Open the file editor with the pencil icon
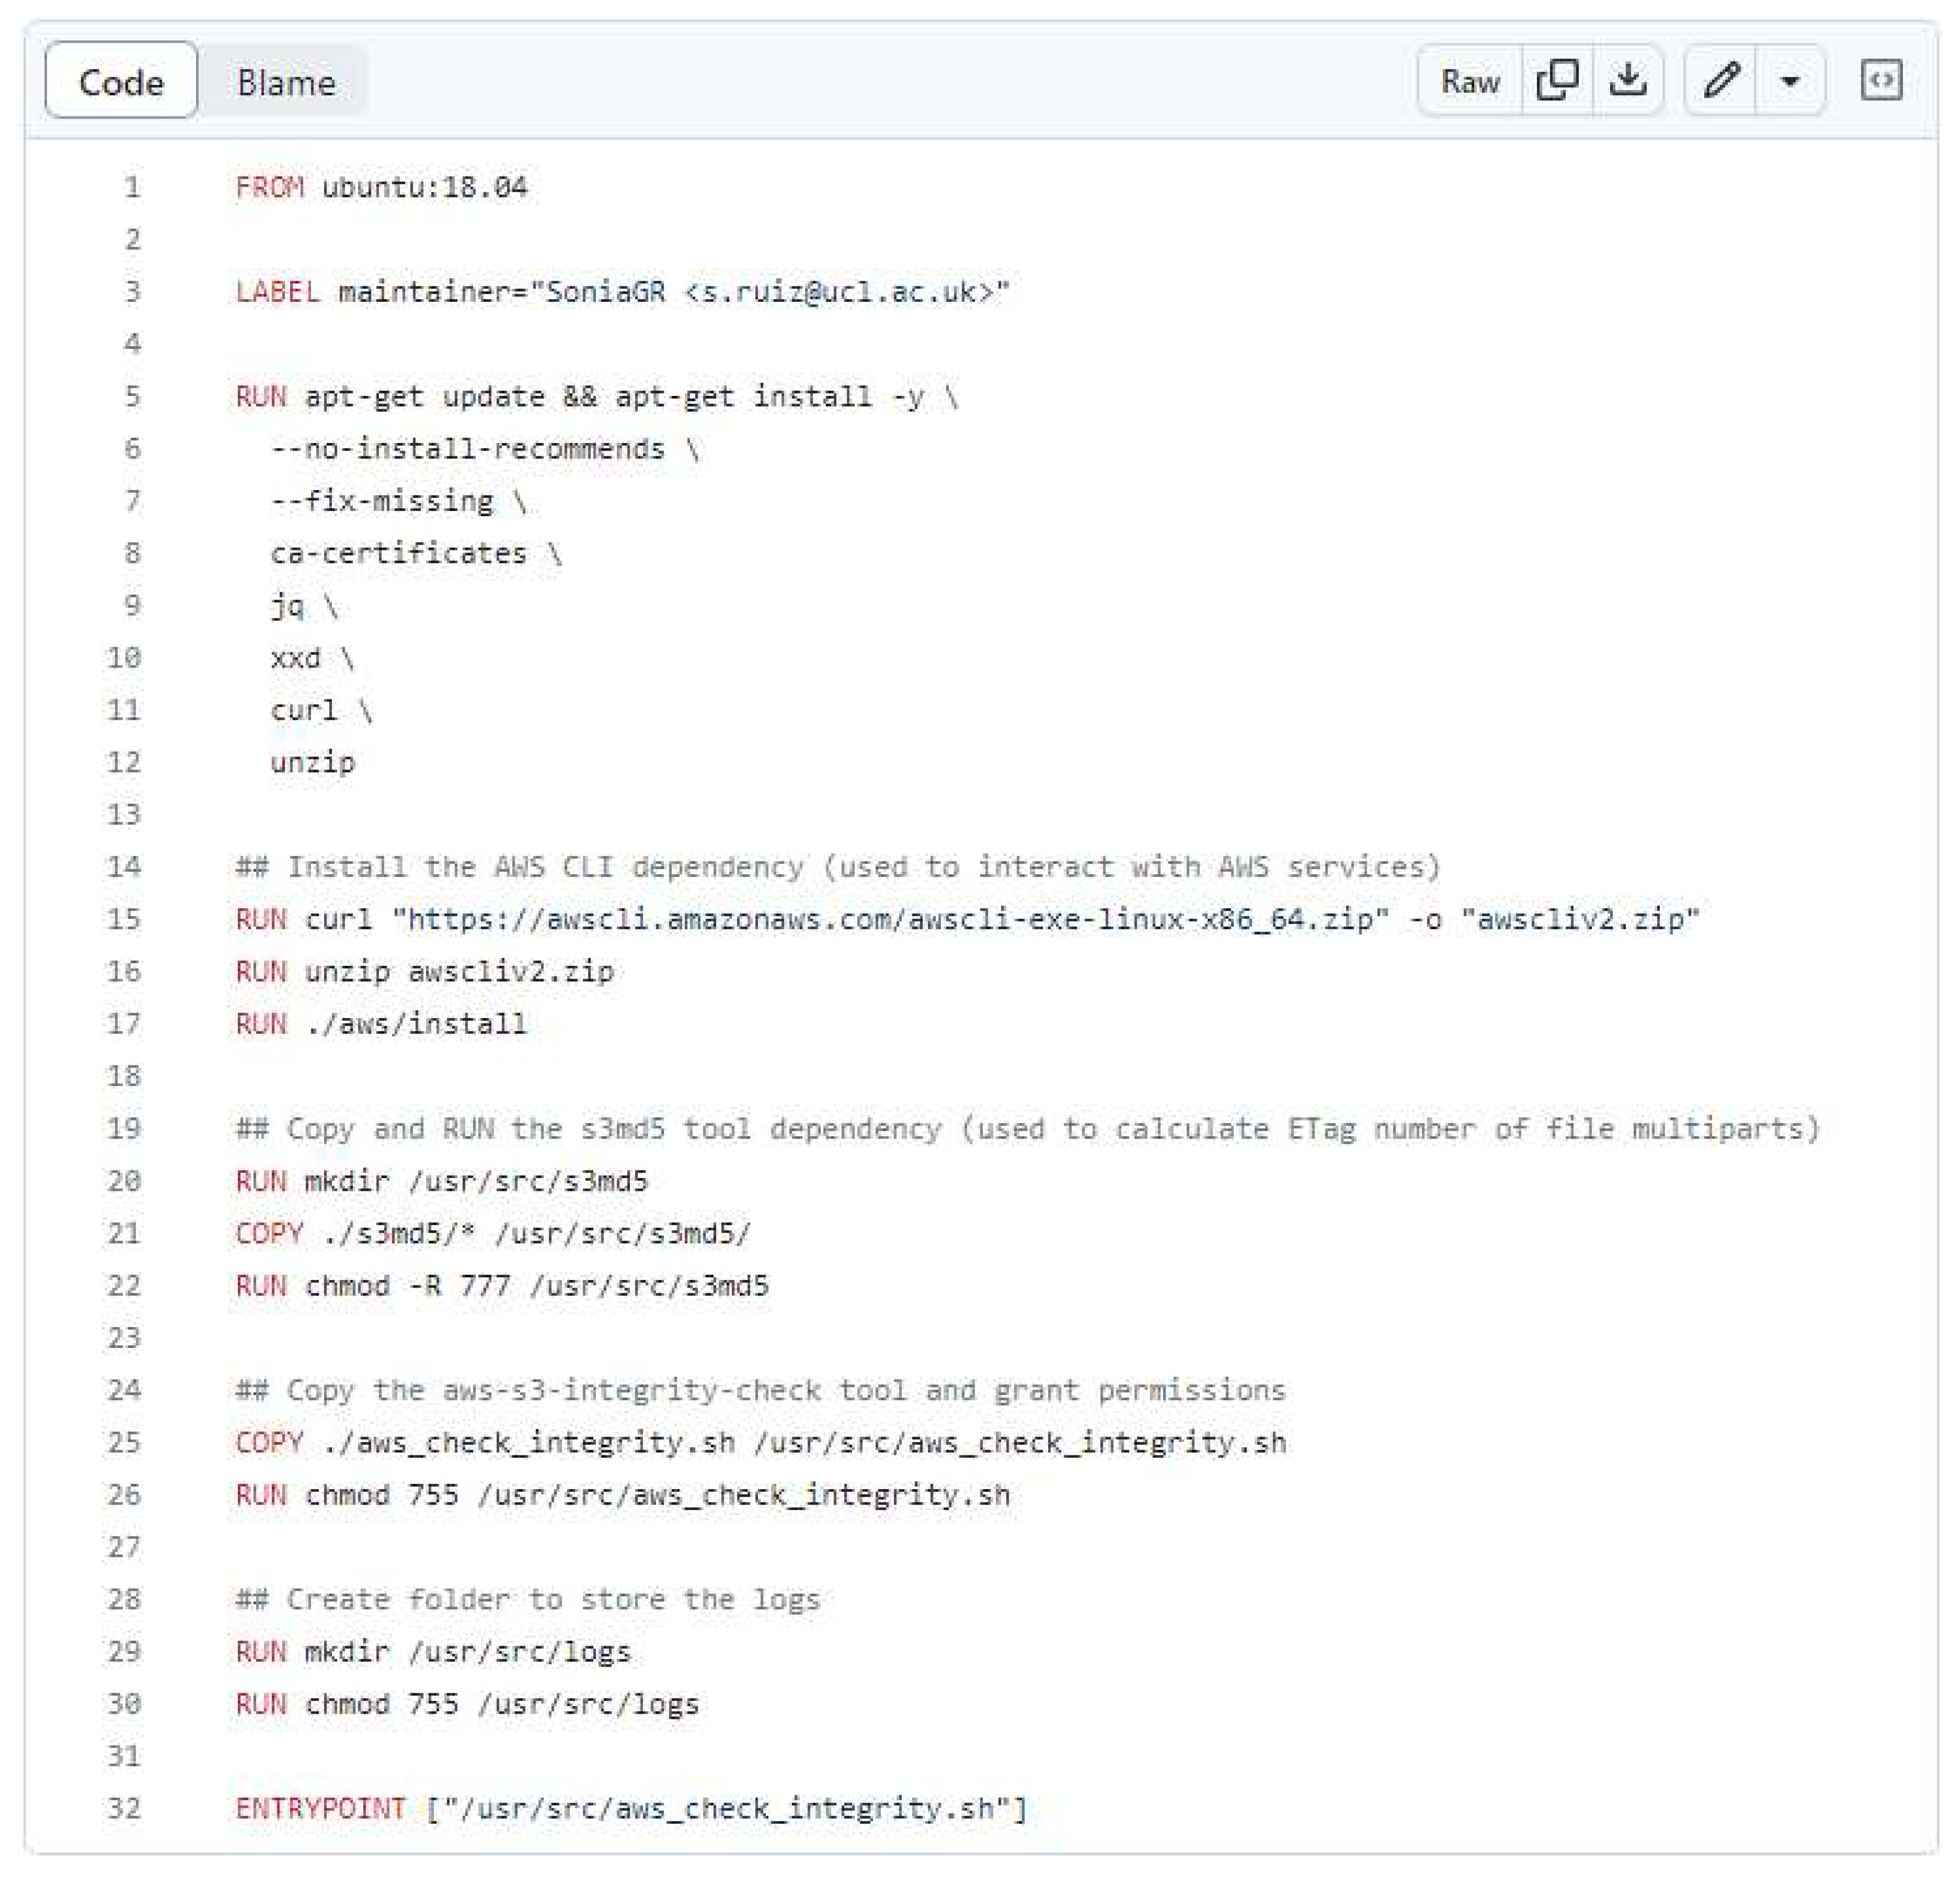 (1723, 82)
